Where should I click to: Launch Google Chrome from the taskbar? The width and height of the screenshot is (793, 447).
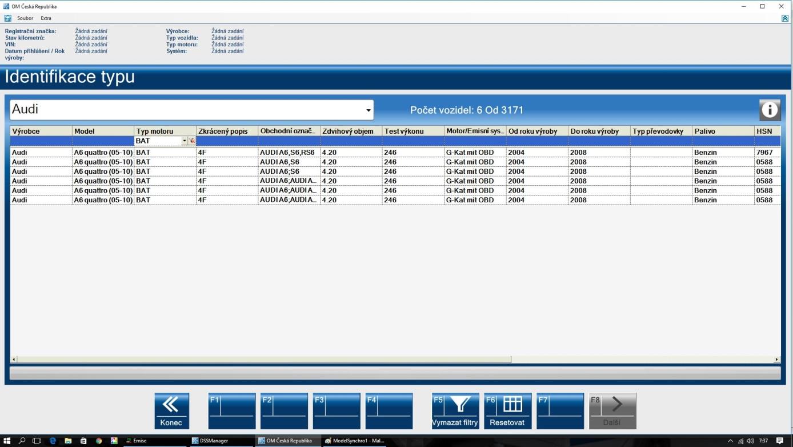point(99,441)
